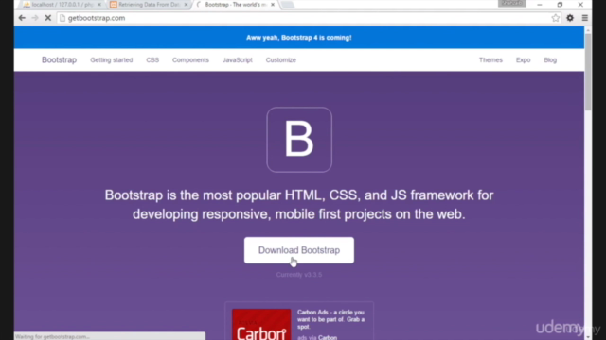Click the page icon beside the URL
Viewport: 606px width, 340px height.
point(62,18)
